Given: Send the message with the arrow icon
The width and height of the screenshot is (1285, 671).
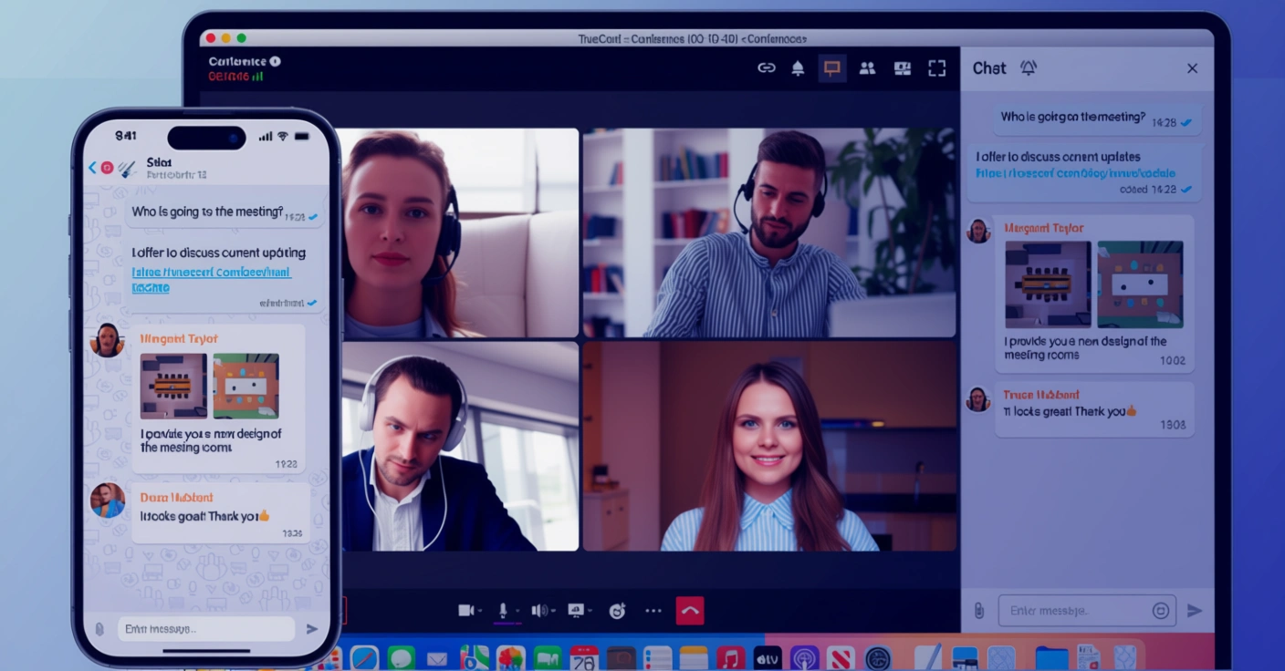Looking at the screenshot, I should point(1195,611).
